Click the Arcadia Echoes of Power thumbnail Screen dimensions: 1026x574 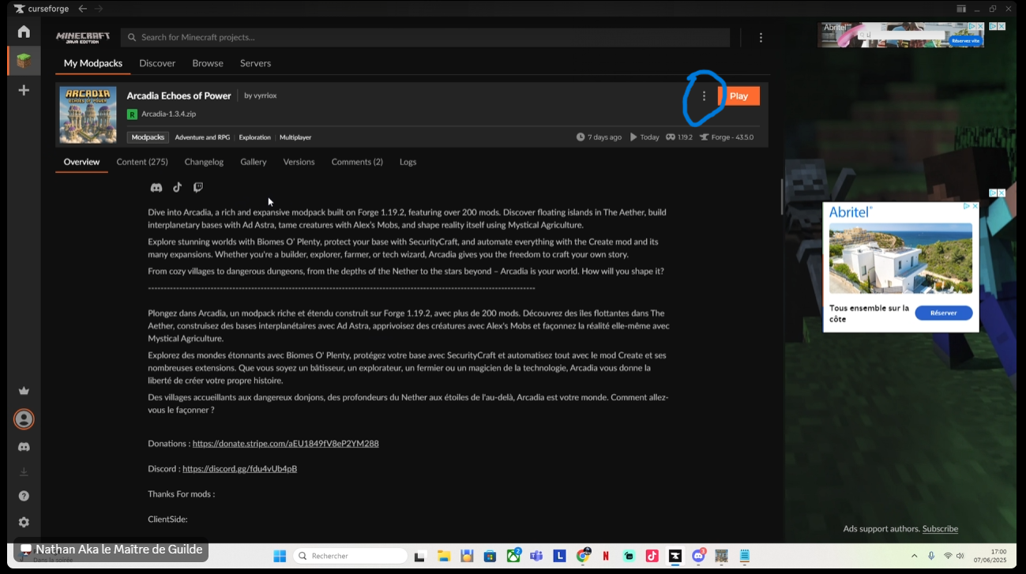click(x=88, y=115)
